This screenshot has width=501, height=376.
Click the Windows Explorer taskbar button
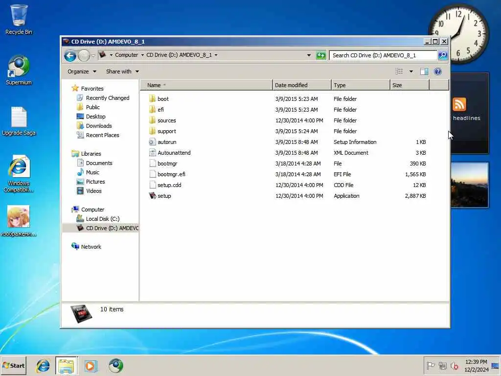click(x=66, y=366)
